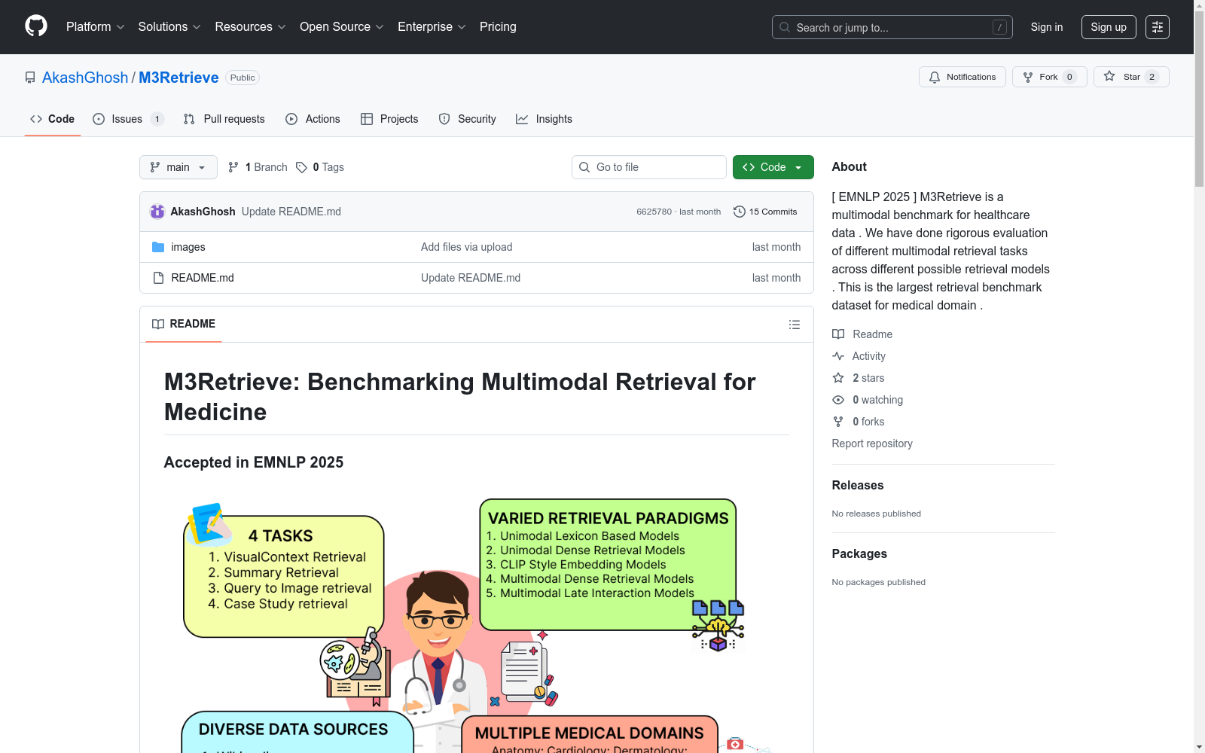Click the eye icon beside watching
Viewport: 1205px width, 753px height.
click(838, 400)
